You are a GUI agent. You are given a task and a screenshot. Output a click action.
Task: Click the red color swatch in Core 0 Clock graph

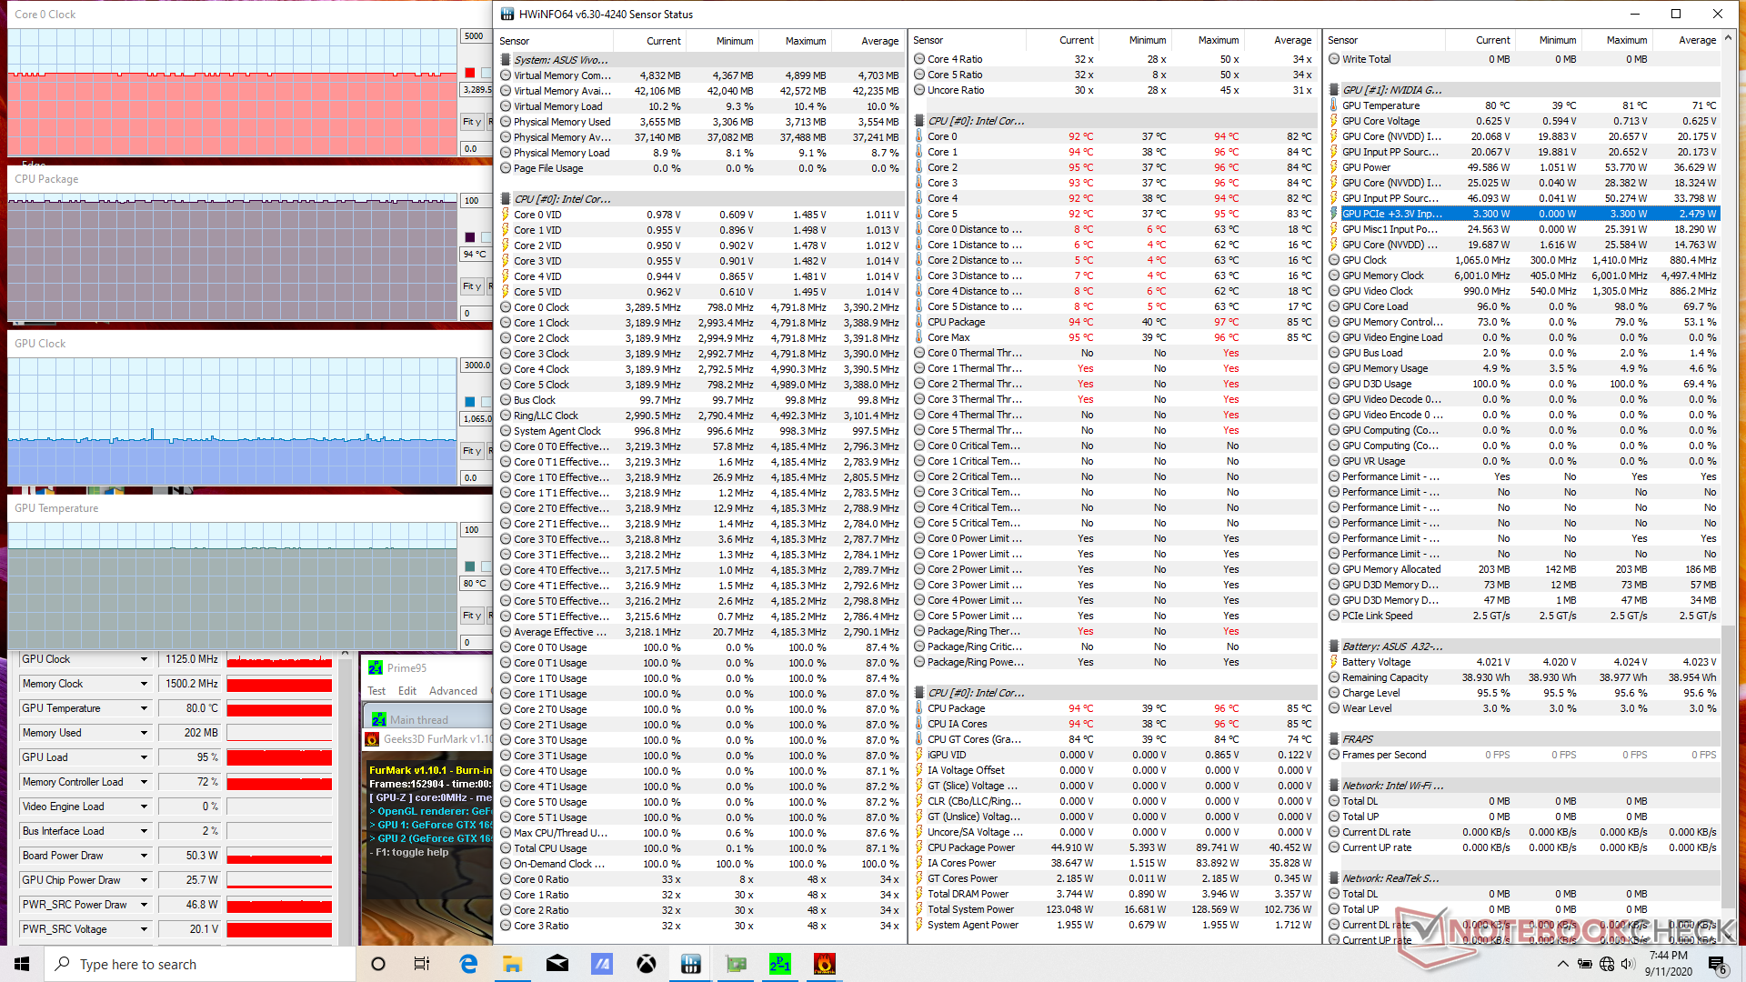[470, 73]
